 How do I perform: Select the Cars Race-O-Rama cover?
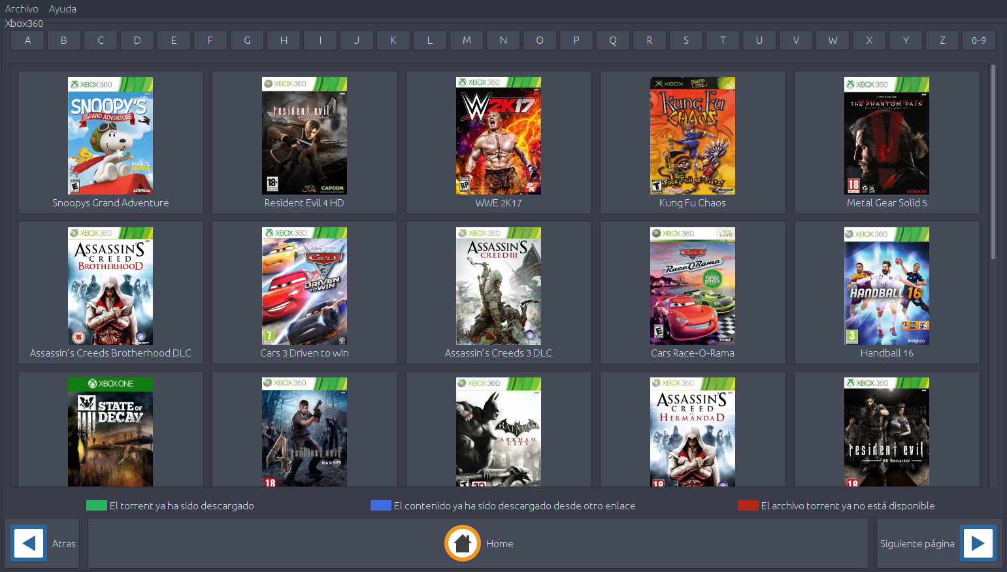[693, 286]
